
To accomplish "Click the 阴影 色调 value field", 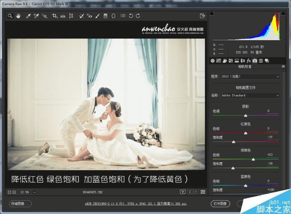I will click(x=272, y=111).
